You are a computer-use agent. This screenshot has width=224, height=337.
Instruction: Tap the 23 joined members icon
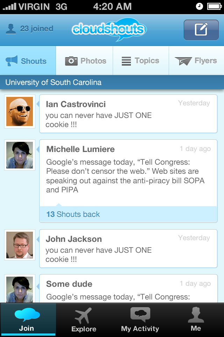[x=11, y=29]
